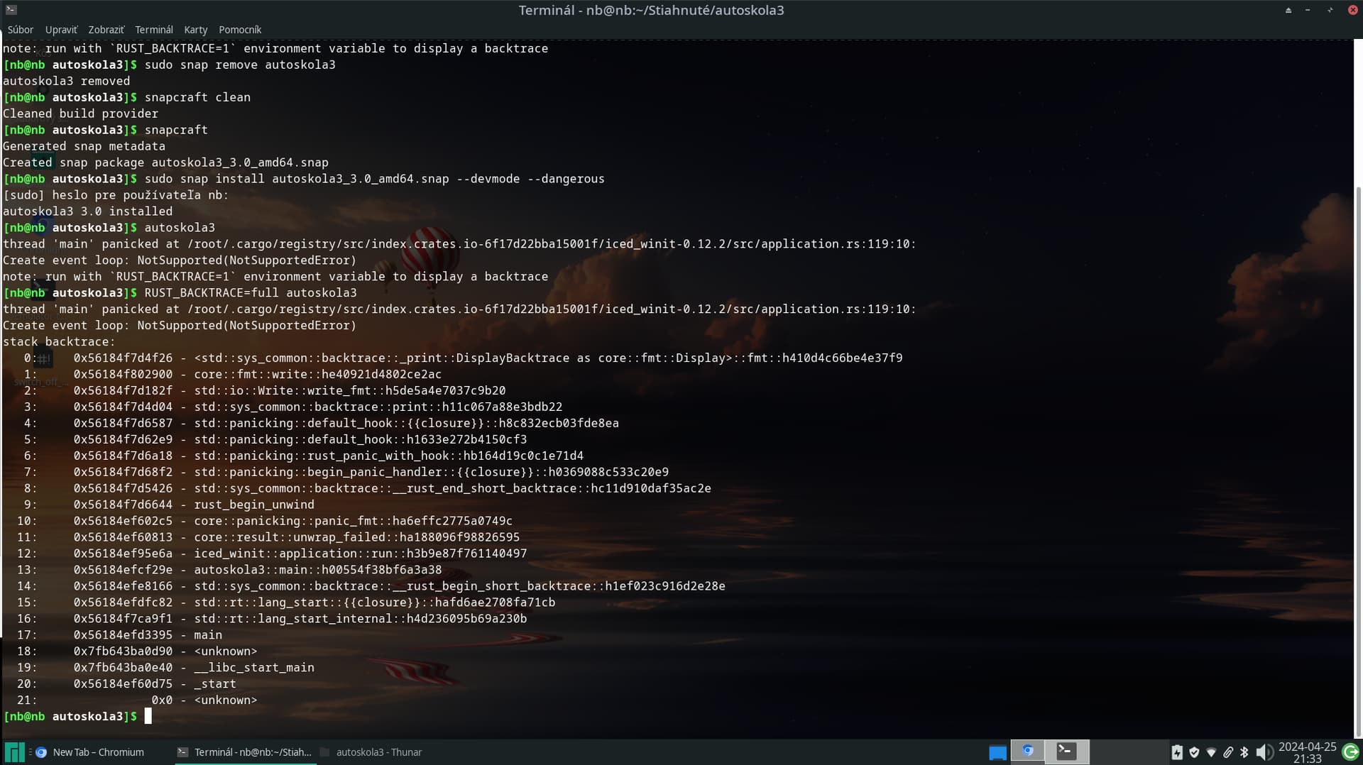The height and width of the screenshot is (765, 1363).
Task: Open the Terminál menu in menu bar
Action: pyautogui.click(x=154, y=30)
